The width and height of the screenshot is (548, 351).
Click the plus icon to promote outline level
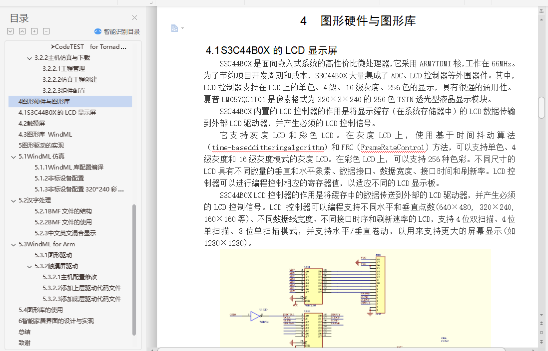(34, 31)
